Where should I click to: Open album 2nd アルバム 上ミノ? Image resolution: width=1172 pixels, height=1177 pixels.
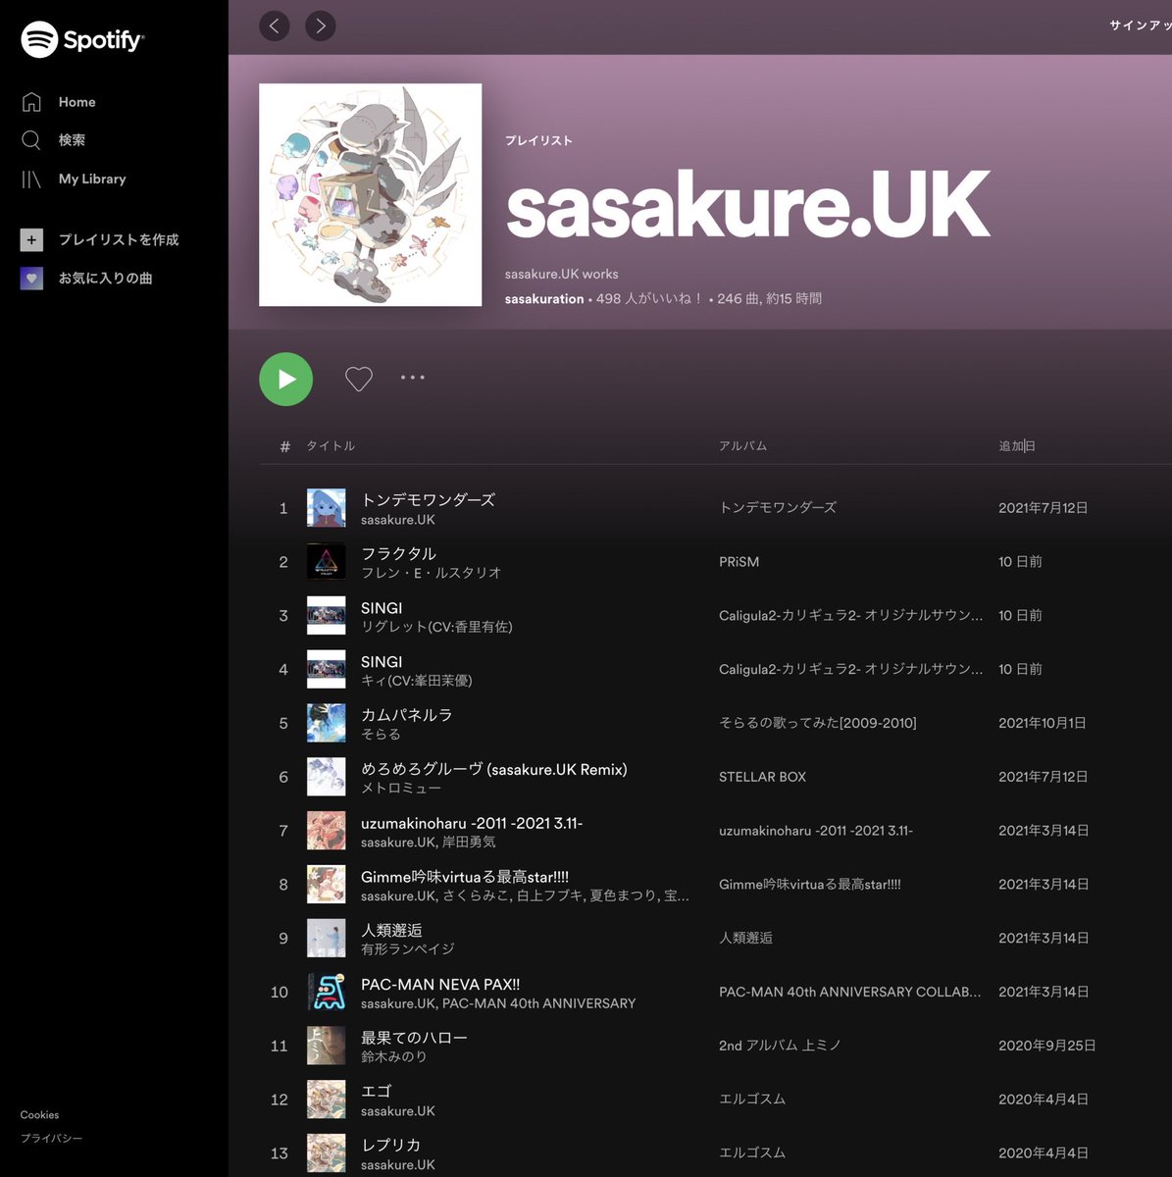click(x=780, y=1046)
